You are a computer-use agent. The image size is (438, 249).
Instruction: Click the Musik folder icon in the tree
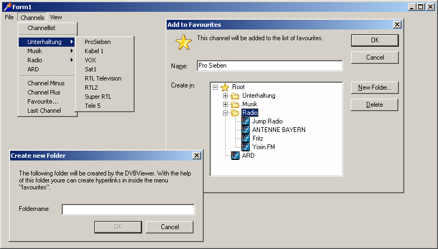(x=235, y=105)
